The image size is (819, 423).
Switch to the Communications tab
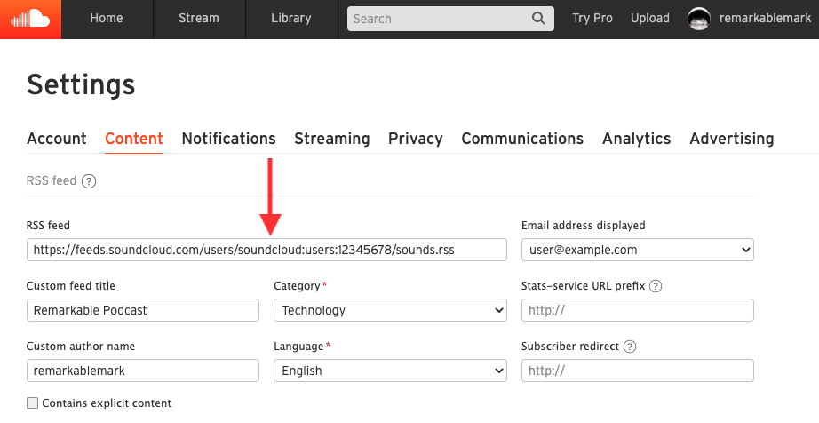pyautogui.click(x=522, y=139)
